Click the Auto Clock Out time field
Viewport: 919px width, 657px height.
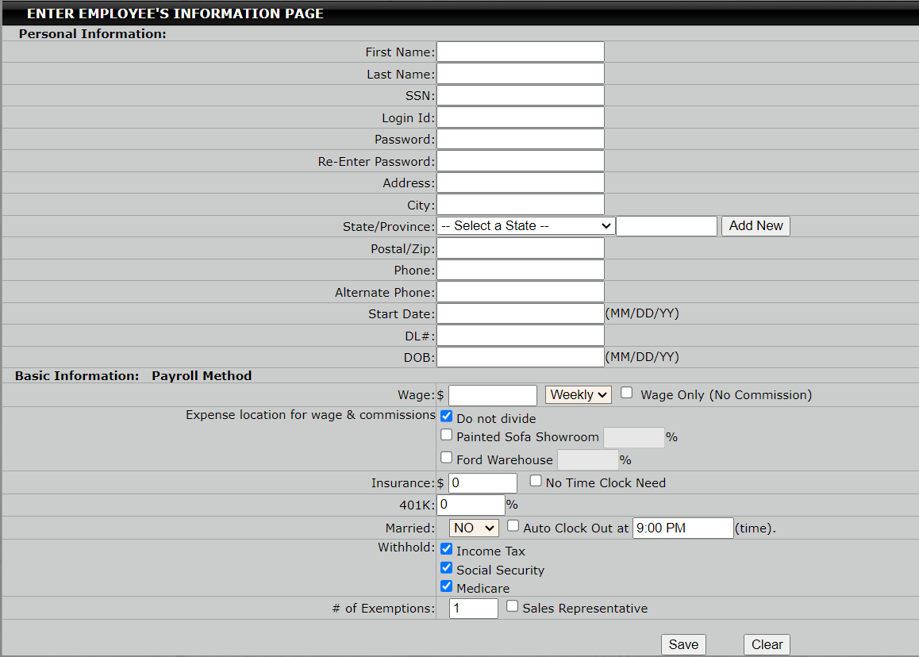point(683,528)
